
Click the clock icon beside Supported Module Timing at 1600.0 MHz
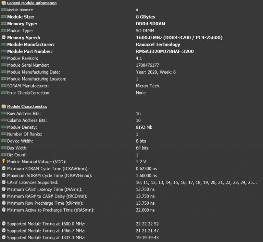point(3,224)
